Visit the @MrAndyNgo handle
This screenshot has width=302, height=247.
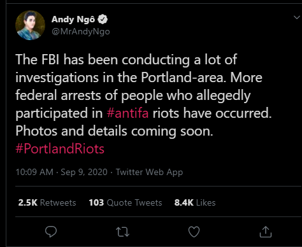coord(81,32)
